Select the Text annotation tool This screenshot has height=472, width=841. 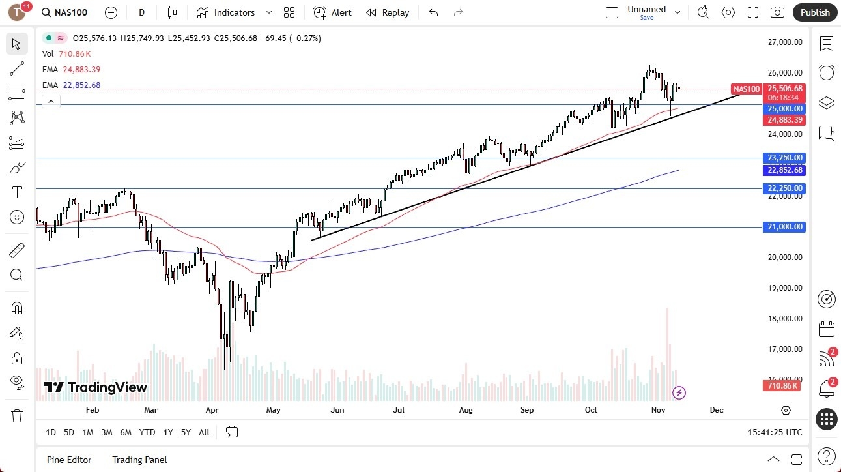[x=17, y=192]
